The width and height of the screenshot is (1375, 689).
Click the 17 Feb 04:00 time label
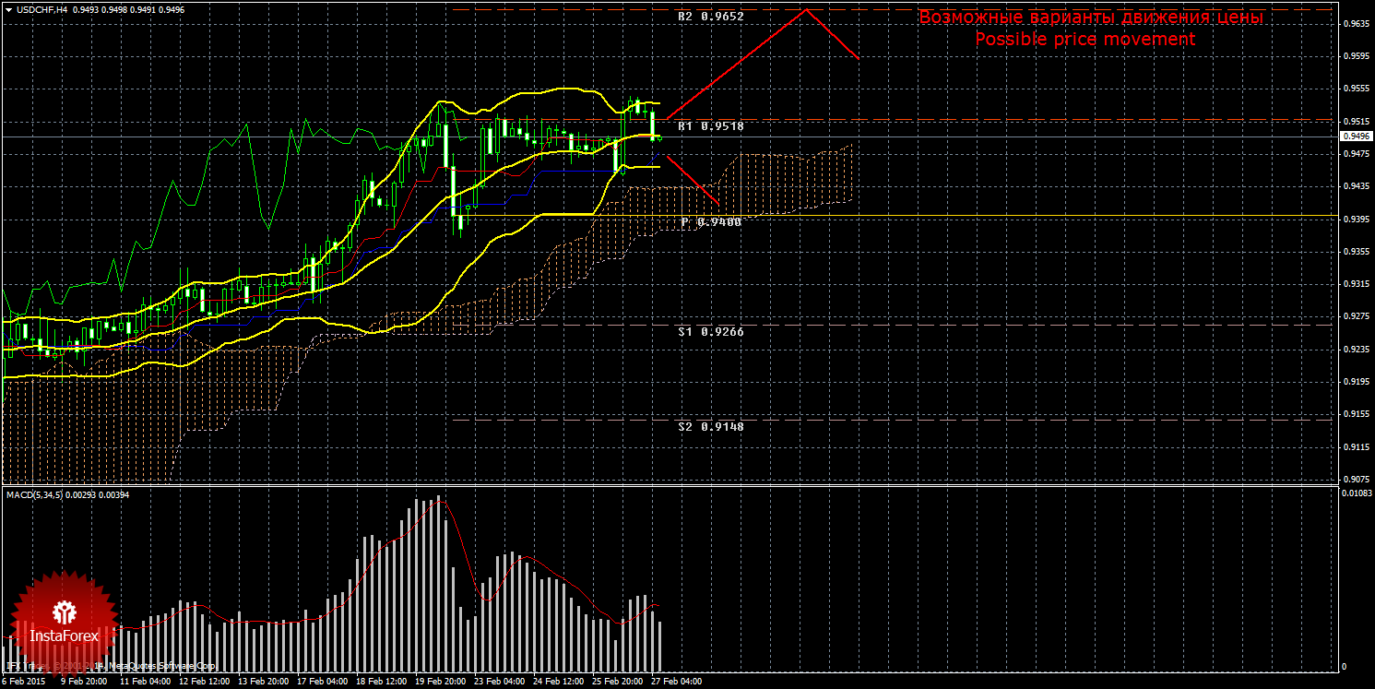pyautogui.click(x=322, y=683)
